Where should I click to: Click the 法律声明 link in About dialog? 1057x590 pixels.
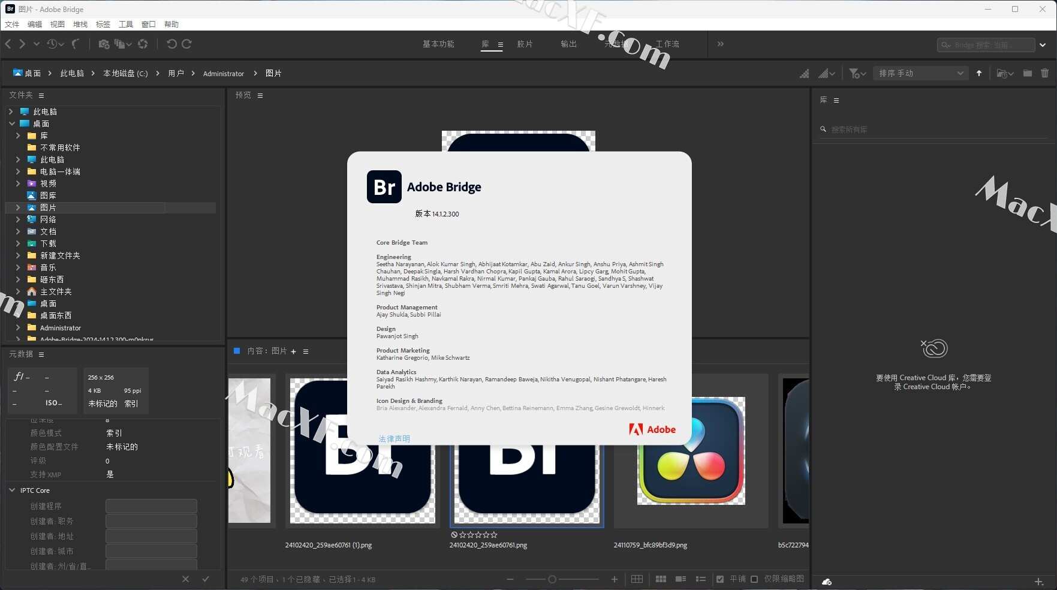395,439
